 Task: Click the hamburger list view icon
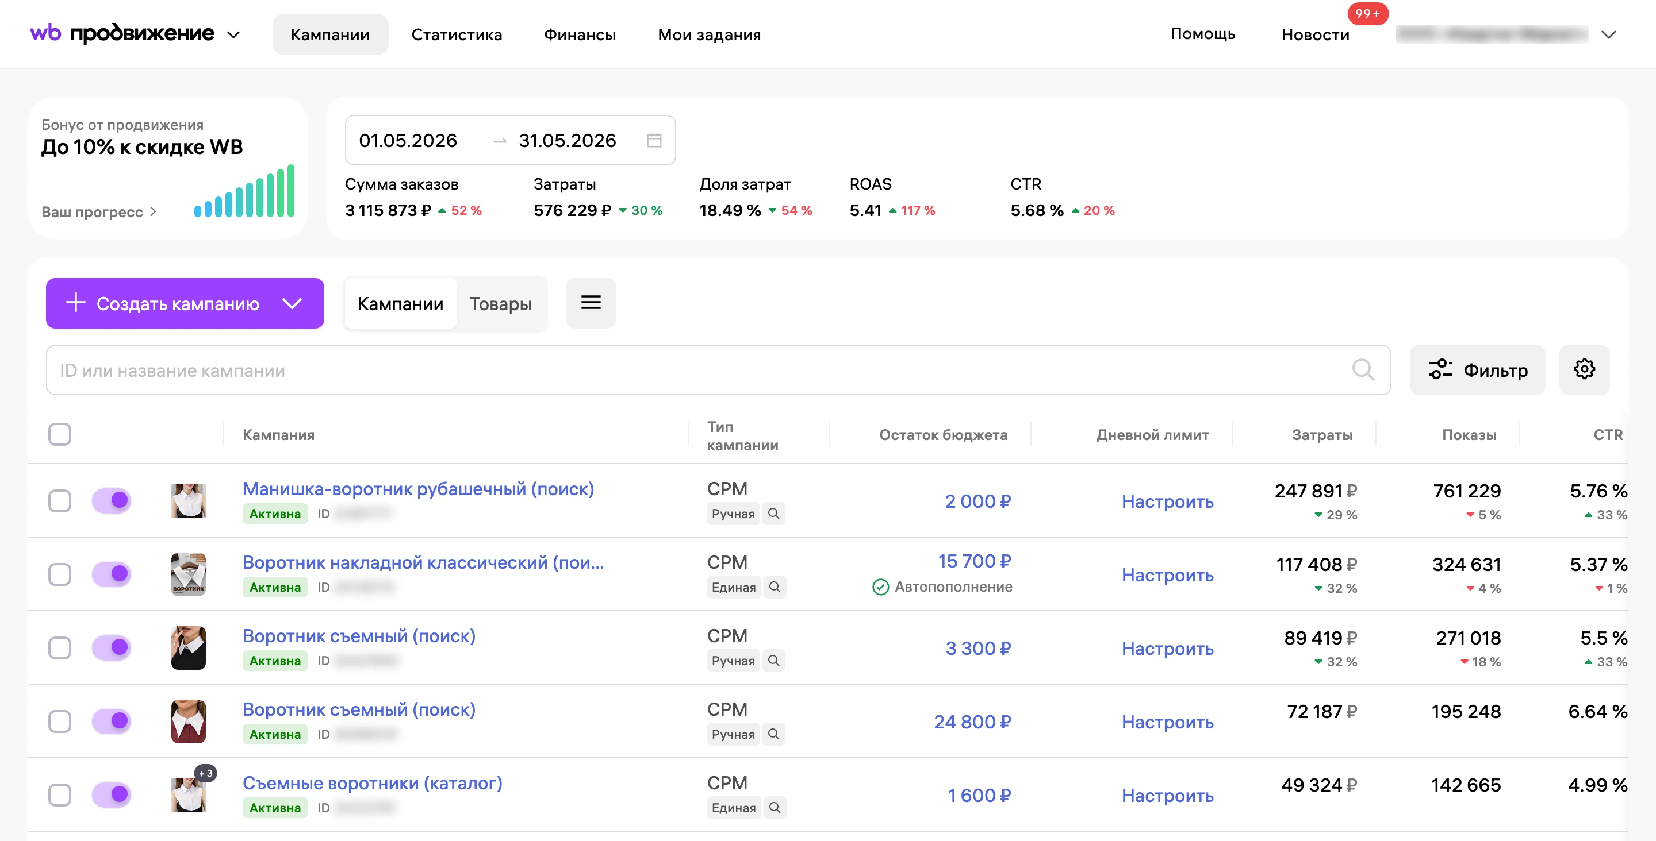point(591,303)
